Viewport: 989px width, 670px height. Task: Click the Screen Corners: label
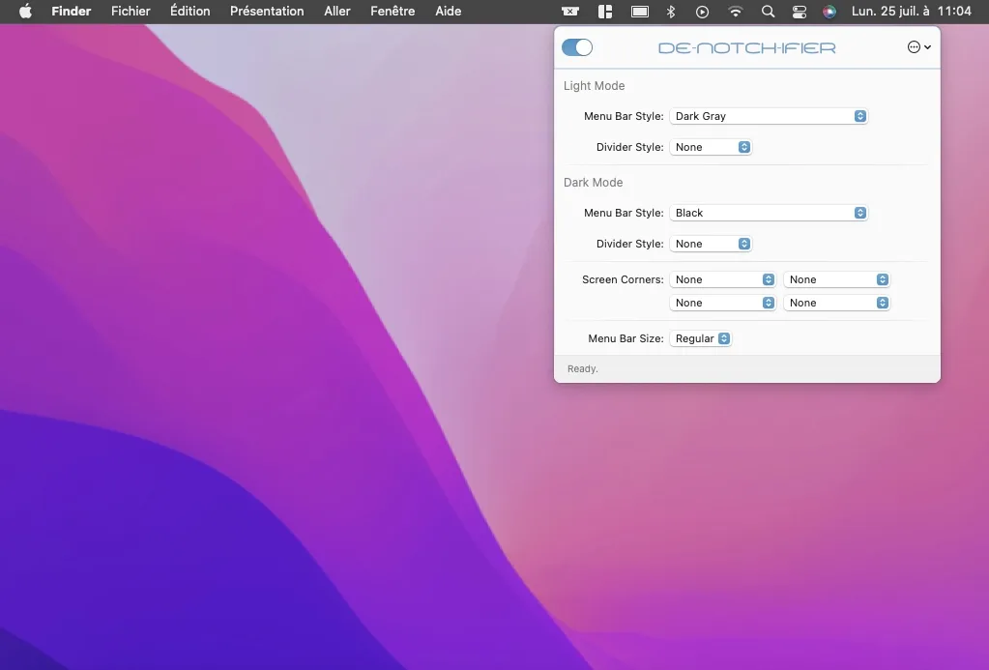(623, 279)
